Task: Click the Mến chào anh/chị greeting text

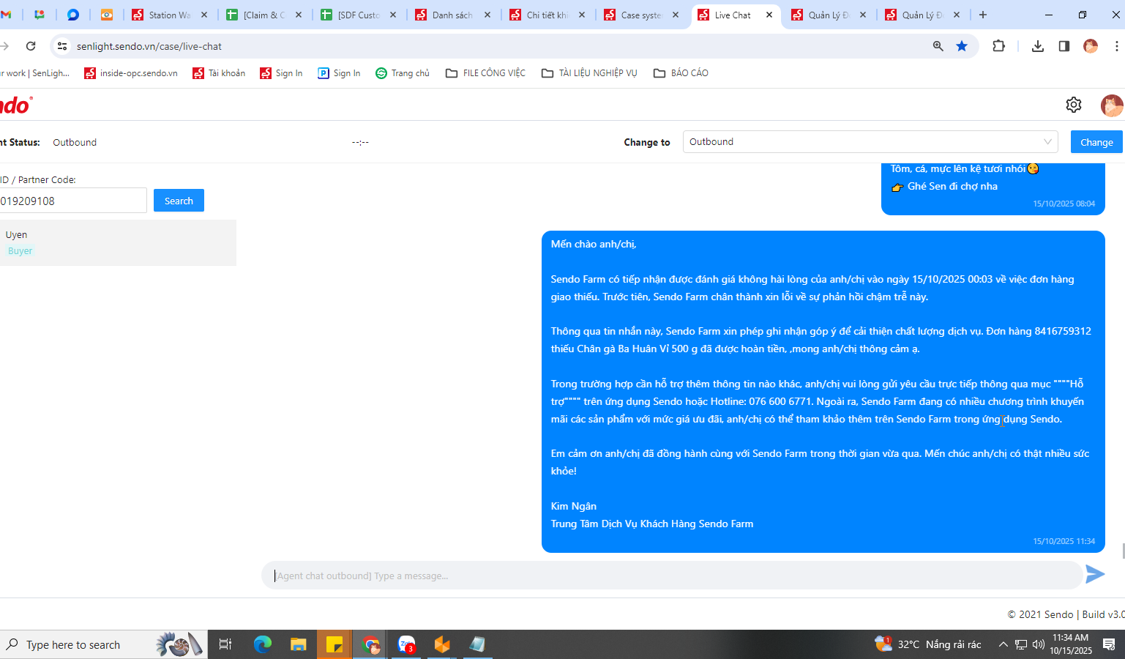Action: [x=594, y=244]
